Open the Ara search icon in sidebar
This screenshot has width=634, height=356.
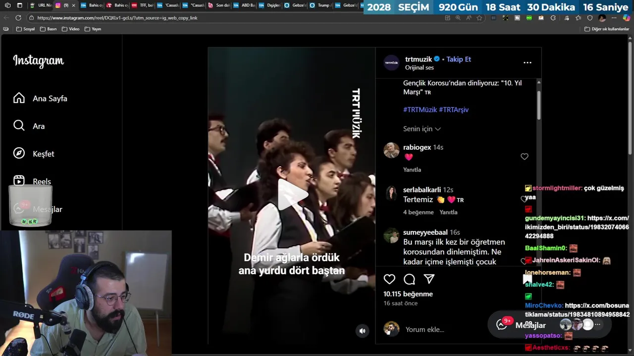(x=19, y=126)
